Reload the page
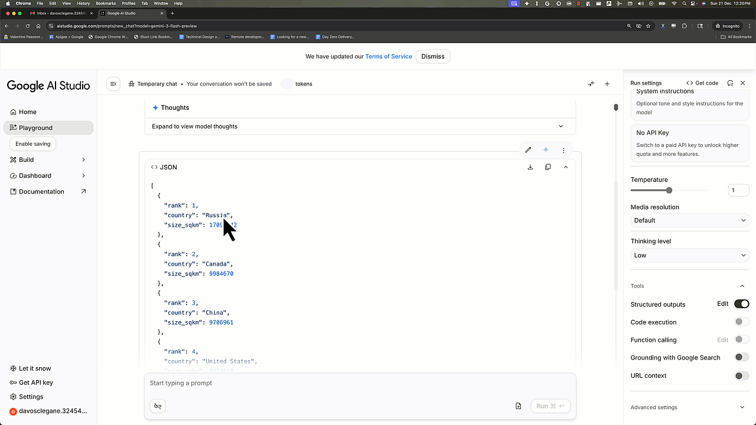Viewport: 756px width, 425px height. click(27, 26)
